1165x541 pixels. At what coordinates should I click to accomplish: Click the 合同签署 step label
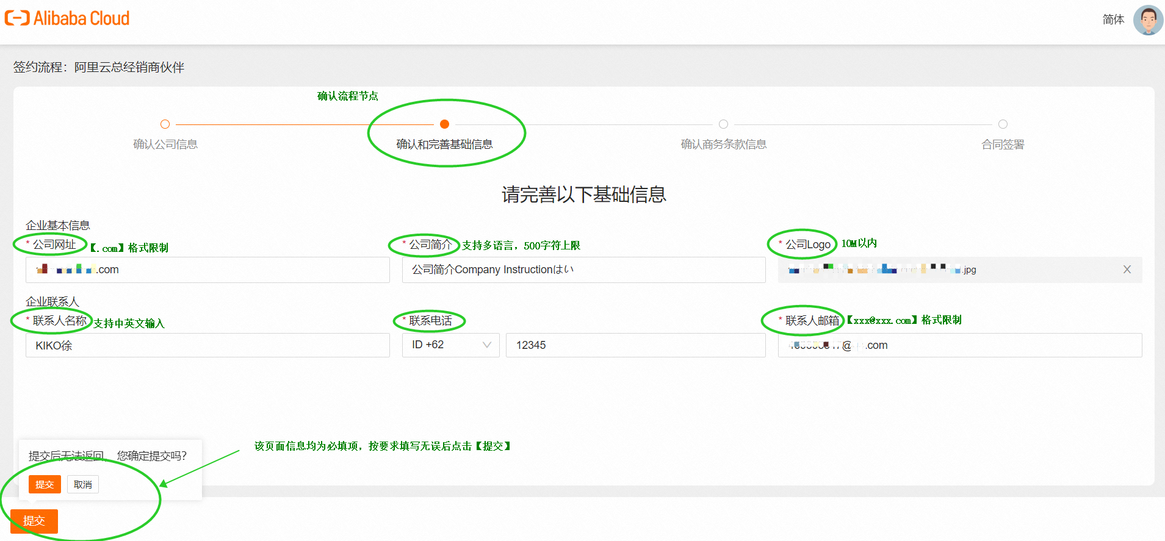[x=1003, y=145]
